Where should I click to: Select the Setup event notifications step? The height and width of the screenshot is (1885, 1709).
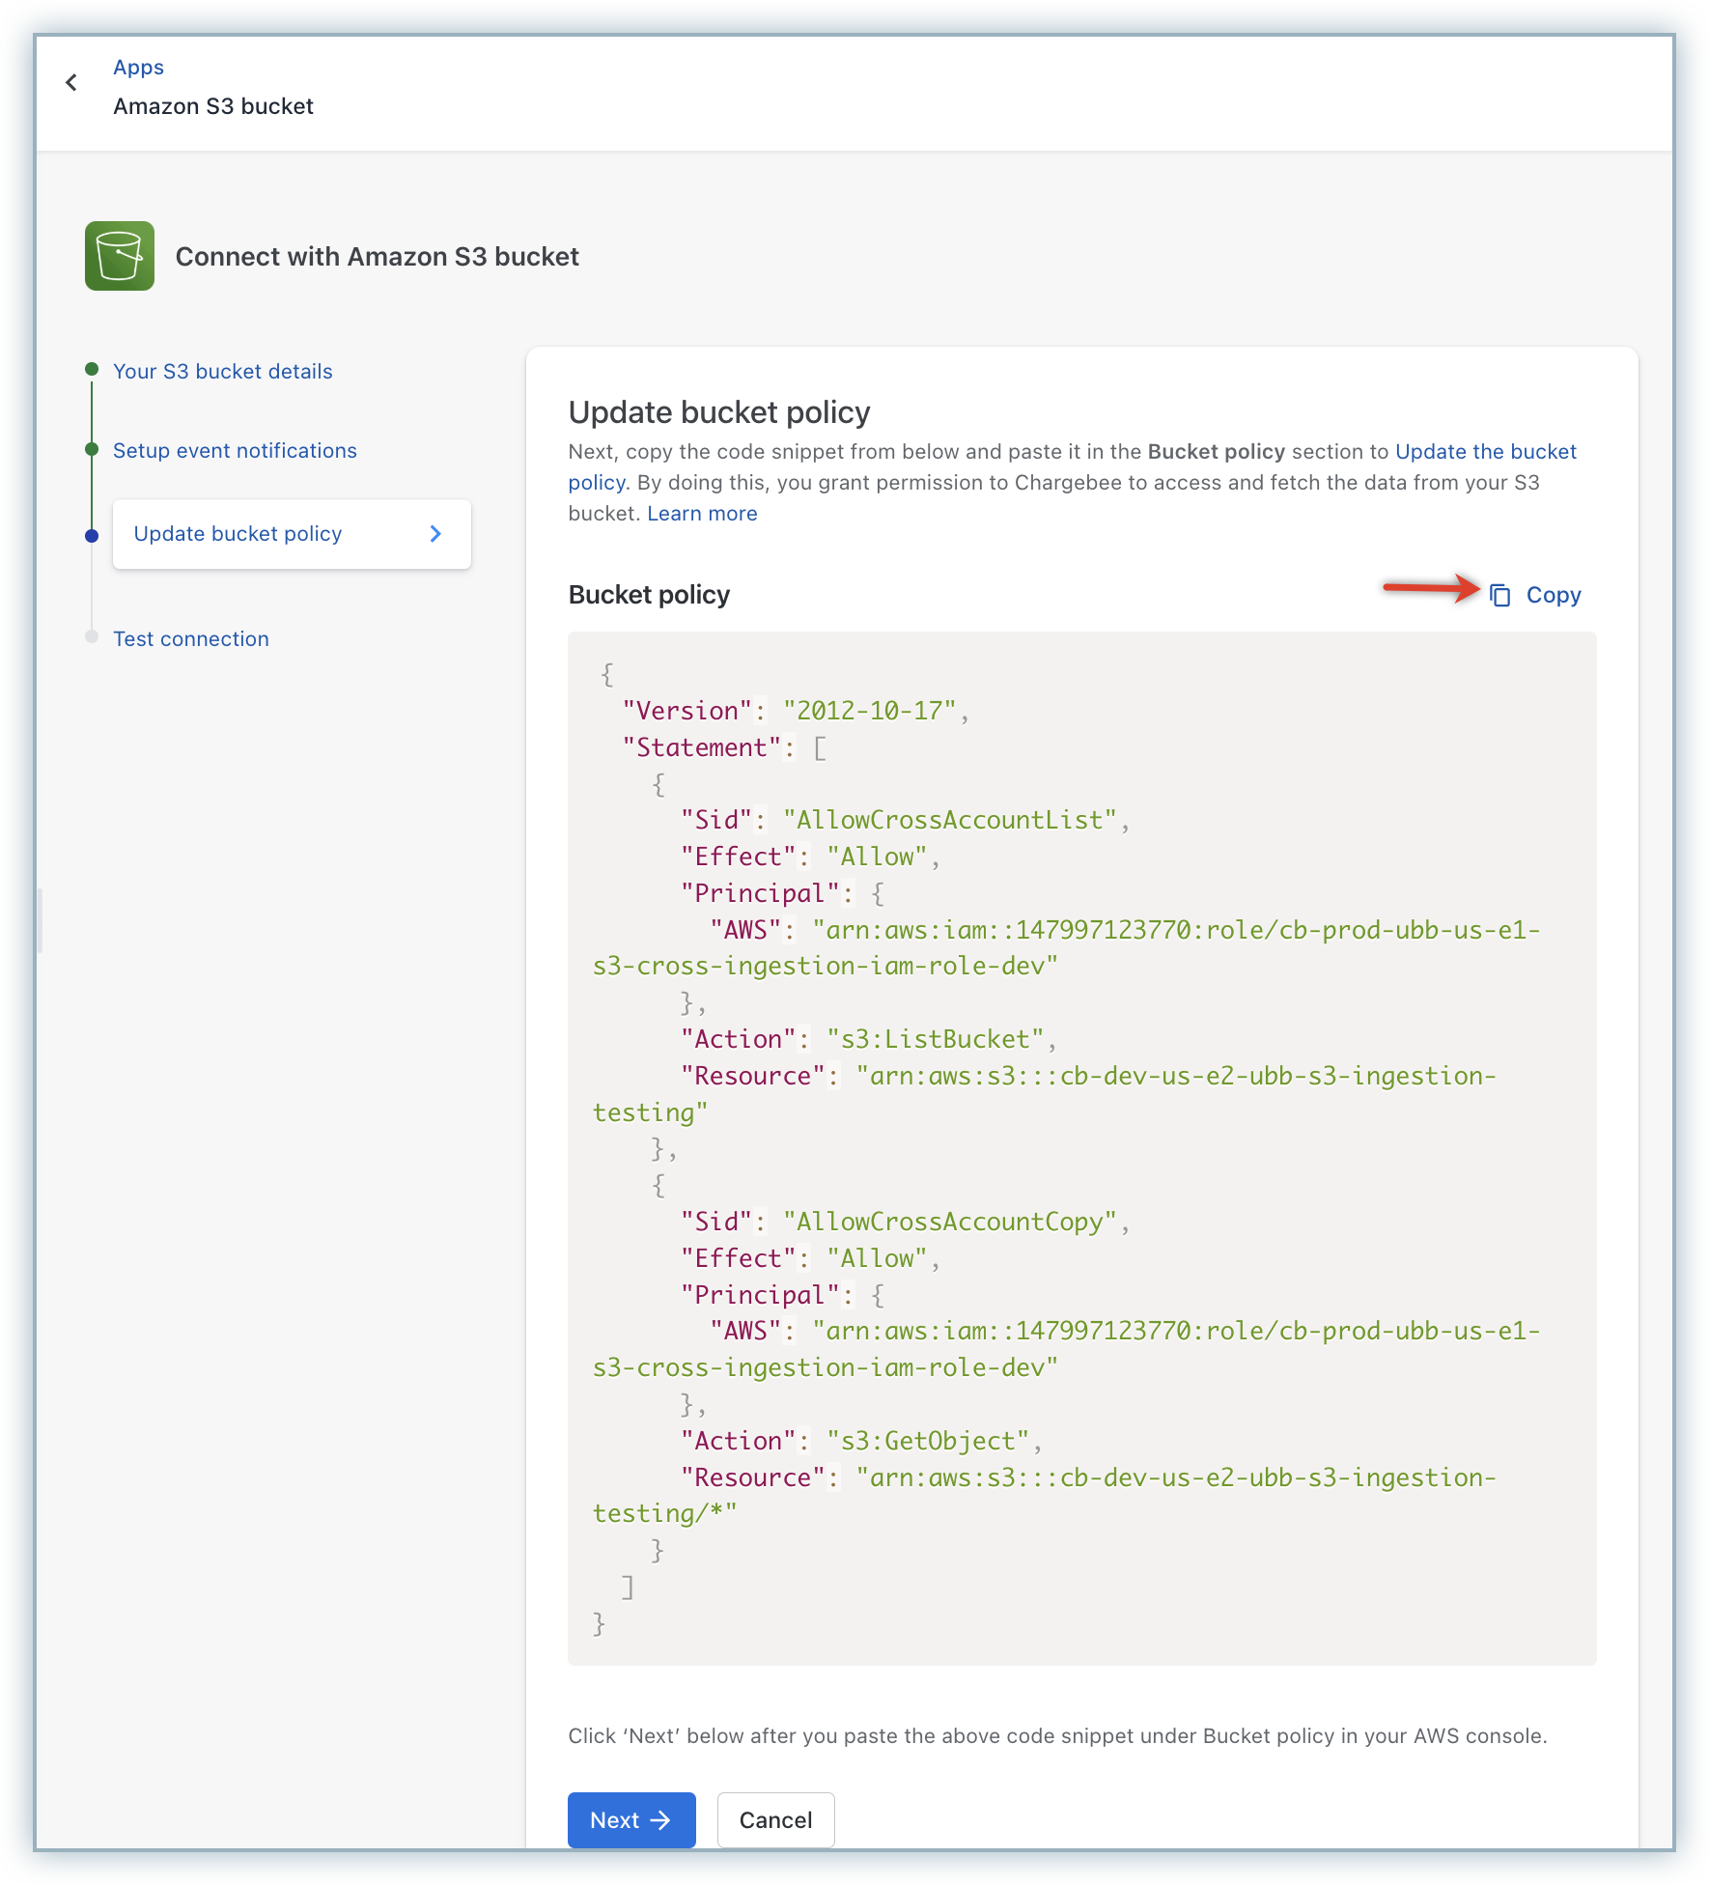(x=235, y=451)
